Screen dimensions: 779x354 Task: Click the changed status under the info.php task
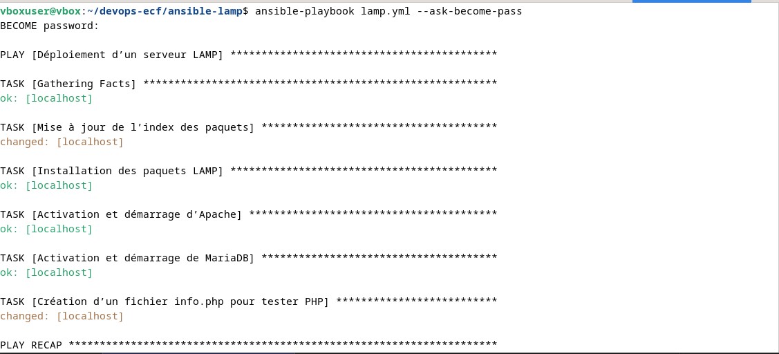coord(62,317)
